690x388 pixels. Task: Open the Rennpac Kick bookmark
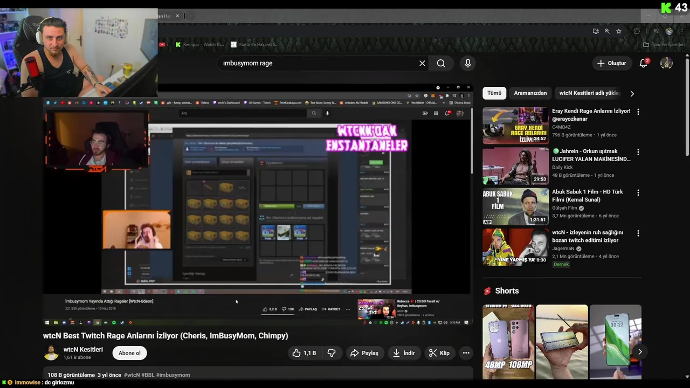200,45
